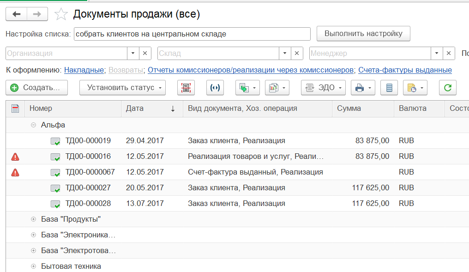Collapse the Альфа group

[33, 125]
